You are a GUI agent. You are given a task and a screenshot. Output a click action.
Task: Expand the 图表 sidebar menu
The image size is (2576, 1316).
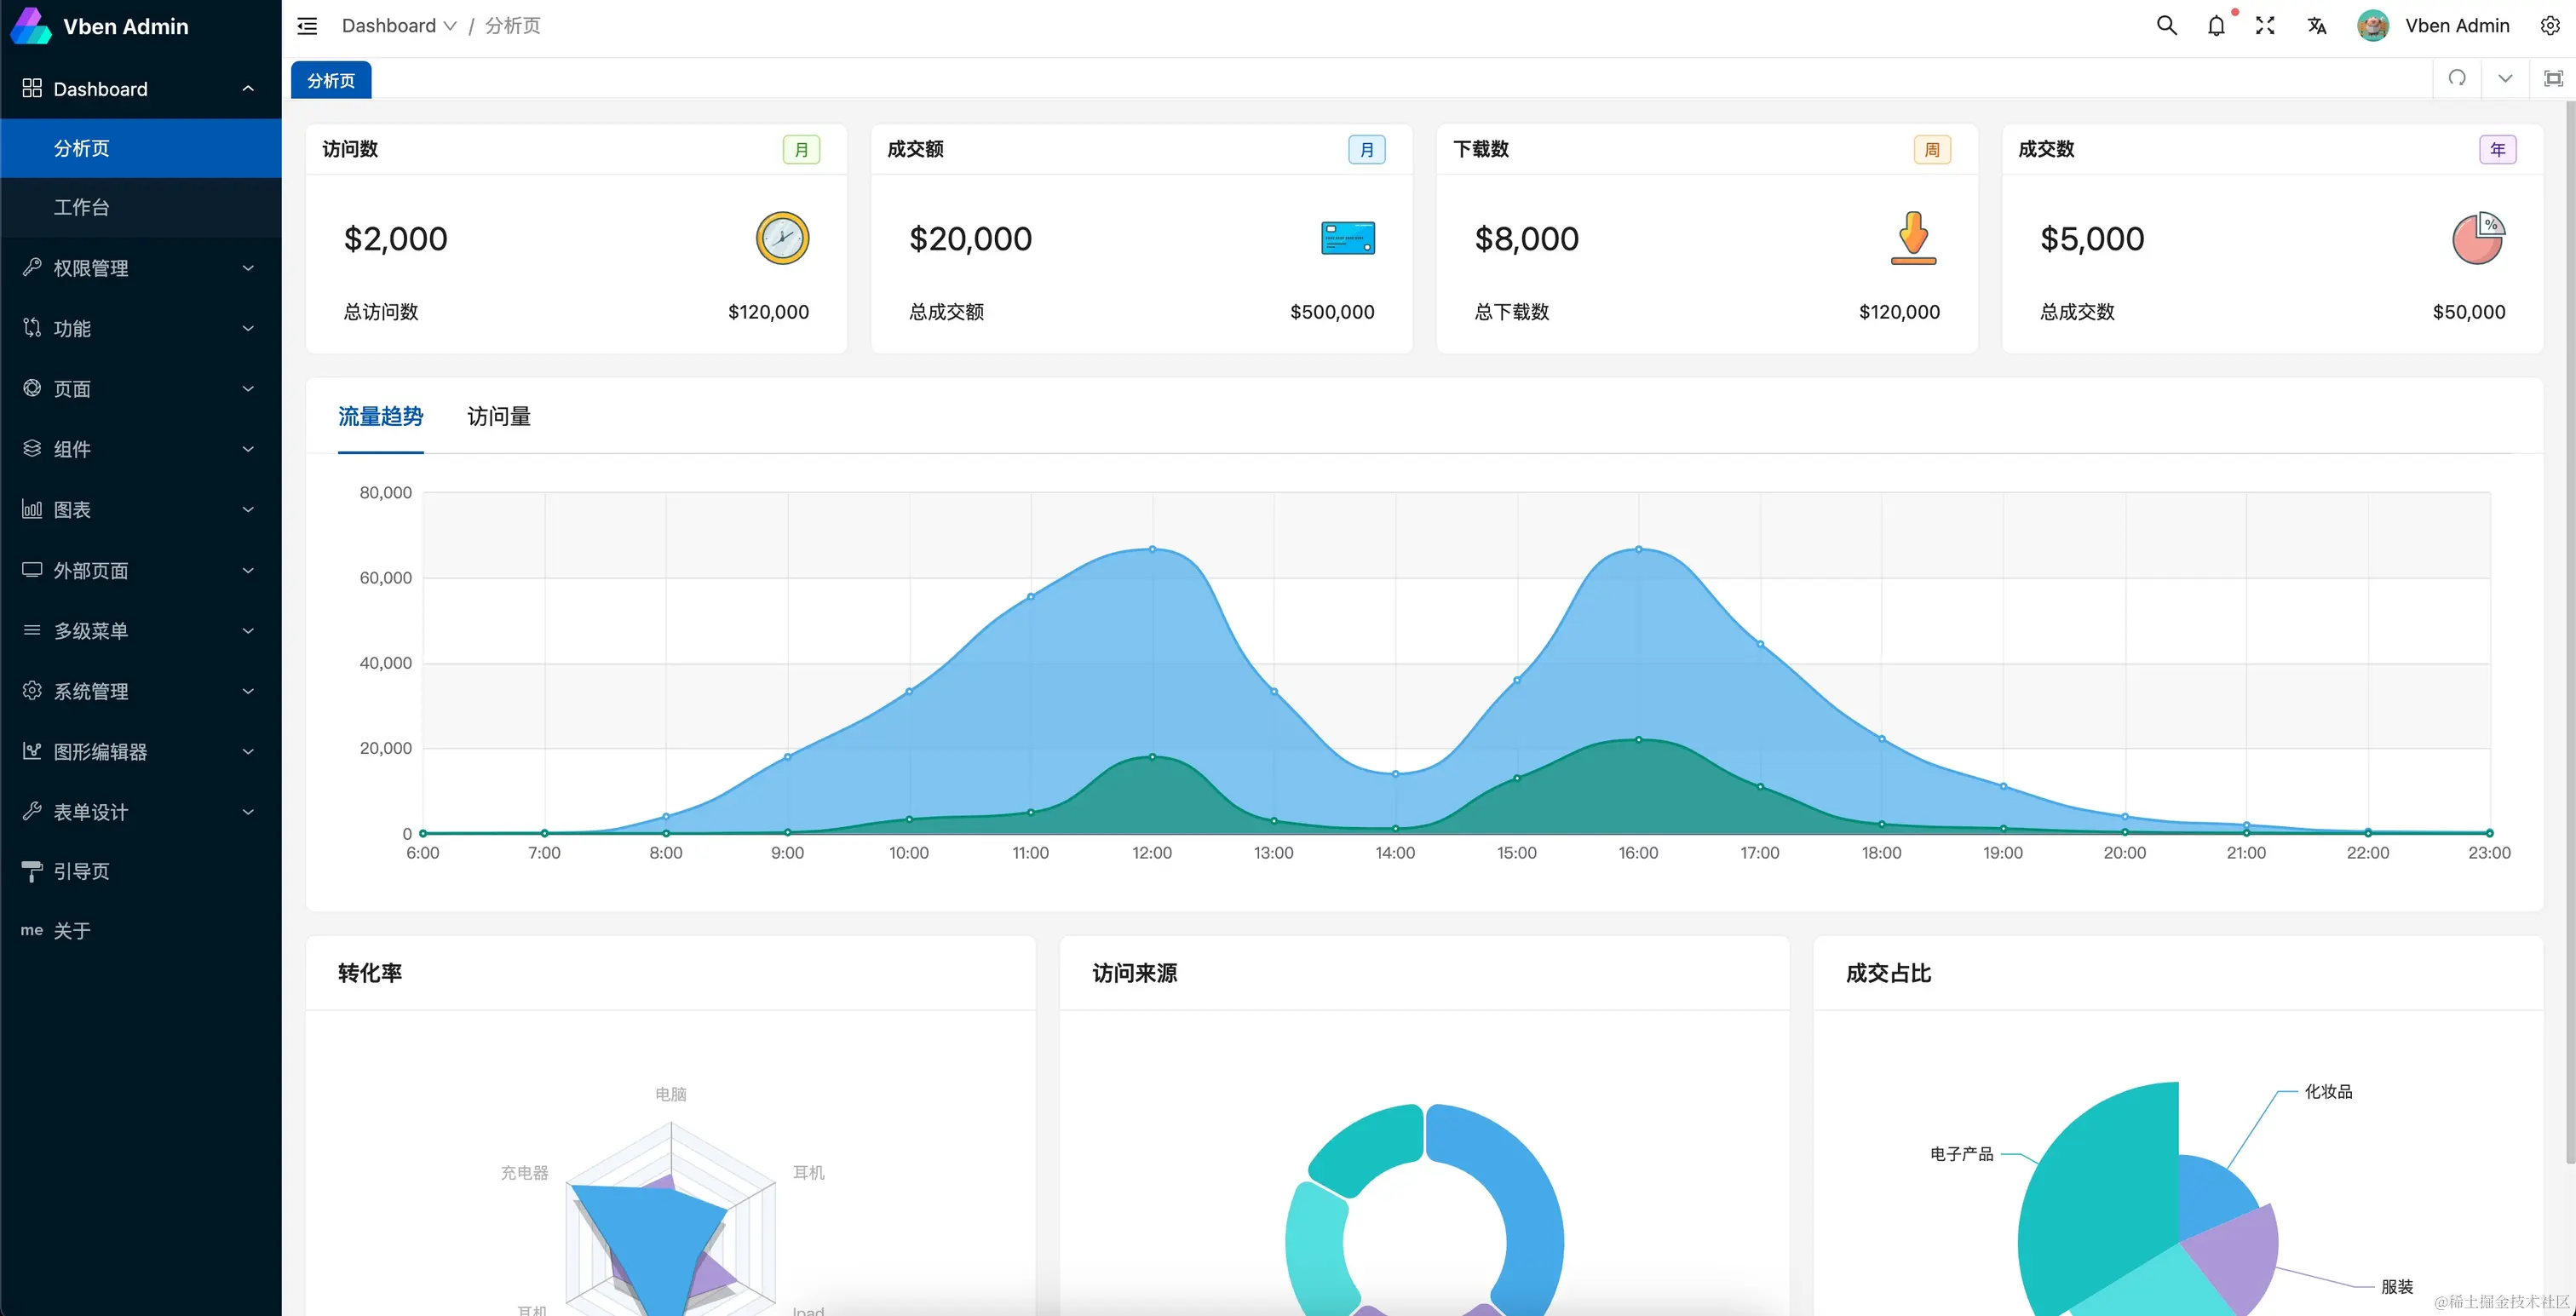coord(140,510)
